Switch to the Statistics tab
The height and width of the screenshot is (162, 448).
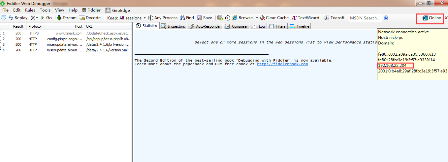(x=146, y=26)
